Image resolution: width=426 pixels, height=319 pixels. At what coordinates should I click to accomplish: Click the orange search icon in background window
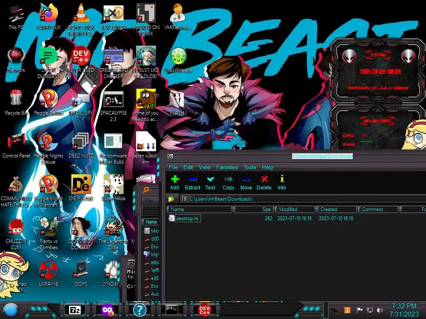pyautogui.click(x=146, y=189)
